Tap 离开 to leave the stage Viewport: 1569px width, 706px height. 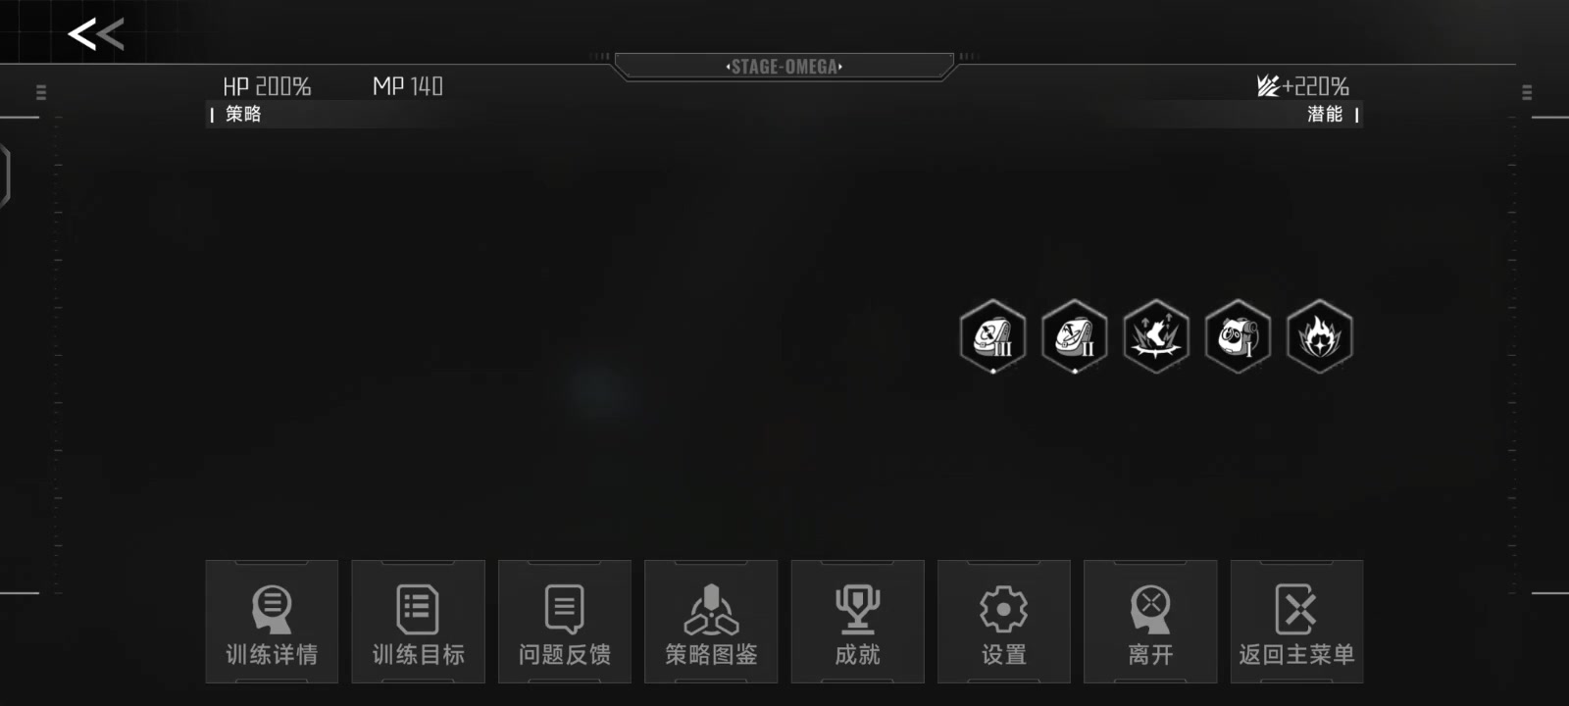pos(1150,622)
